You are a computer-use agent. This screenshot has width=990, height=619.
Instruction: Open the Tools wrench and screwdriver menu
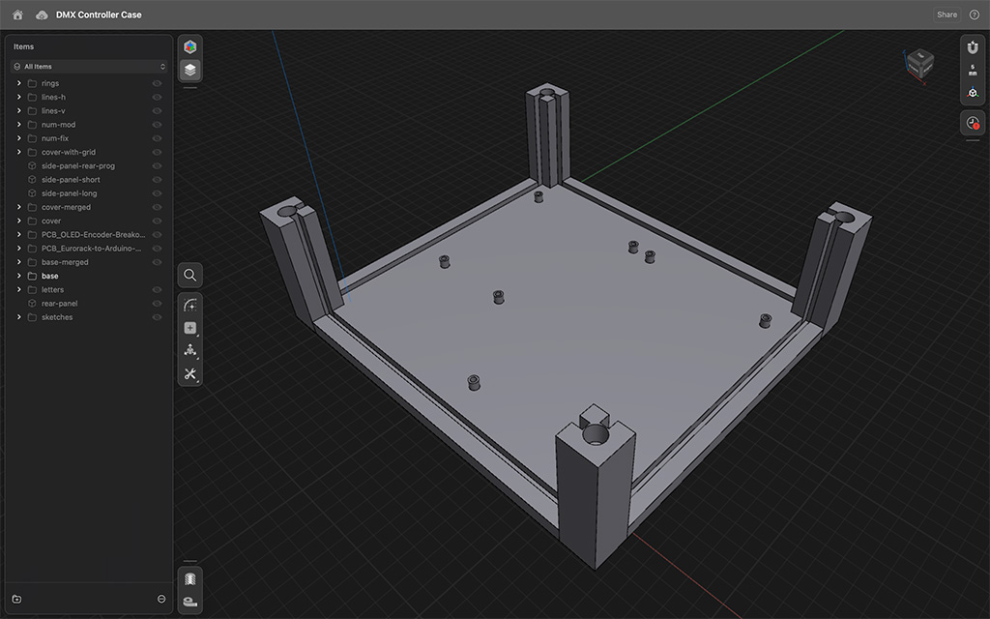click(190, 374)
